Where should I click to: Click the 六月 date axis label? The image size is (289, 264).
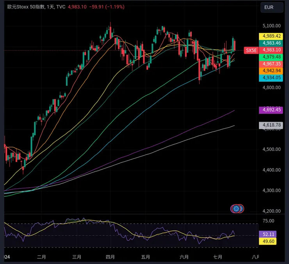click(184, 257)
